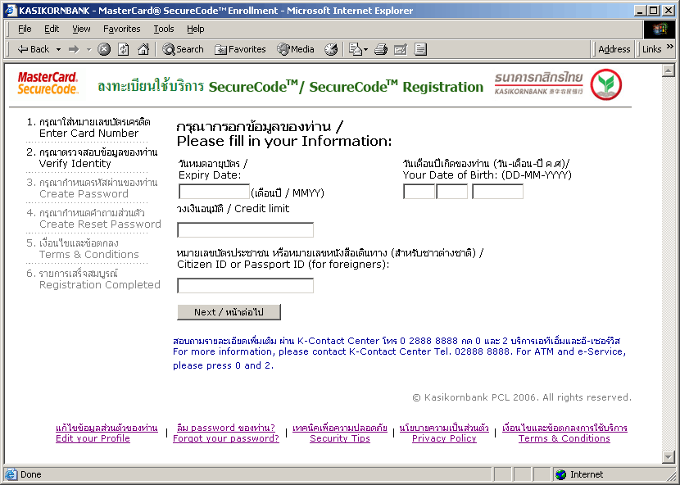The width and height of the screenshot is (680, 485).
Task: Click step 3 Create Password
Action: pyautogui.click(x=92, y=188)
